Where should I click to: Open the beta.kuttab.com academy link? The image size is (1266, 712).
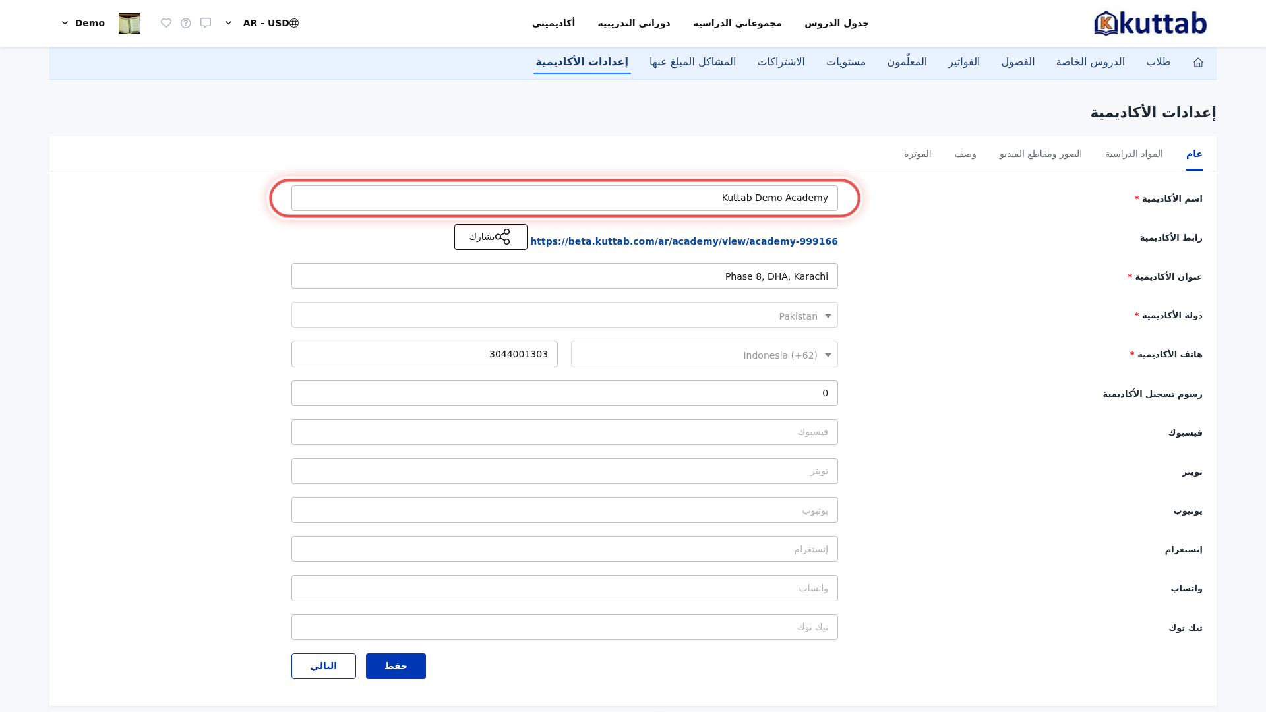tap(684, 241)
